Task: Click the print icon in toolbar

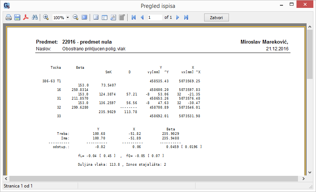Action: 8,18
